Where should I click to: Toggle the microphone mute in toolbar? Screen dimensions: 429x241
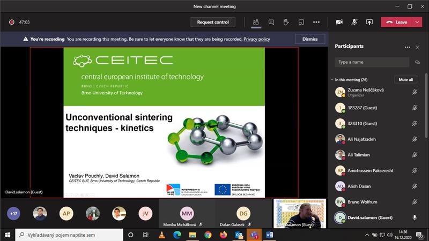(354, 22)
